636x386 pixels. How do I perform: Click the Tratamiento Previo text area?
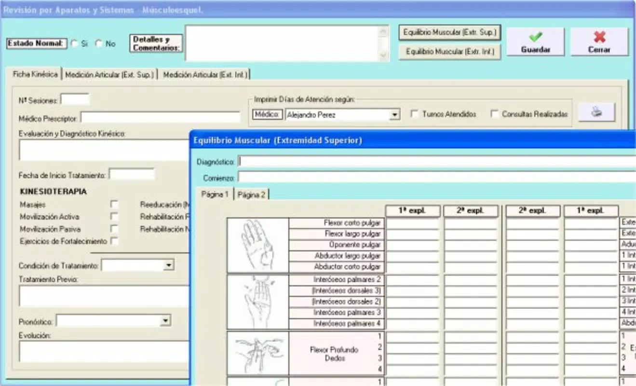click(x=104, y=296)
